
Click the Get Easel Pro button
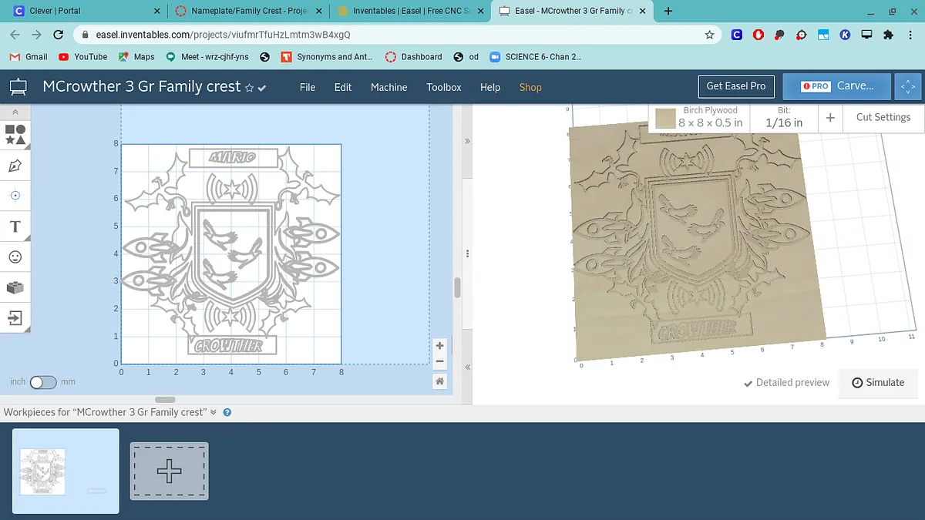[735, 86]
